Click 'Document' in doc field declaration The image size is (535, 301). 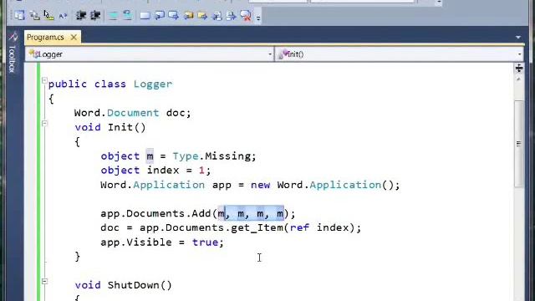(133, 113)
